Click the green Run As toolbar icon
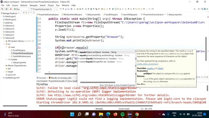The image size is (209, 118). (91, 9)
